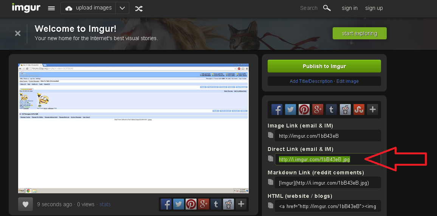Click the Publish to Imgur button
This screenshot has height=216, width=437.
(324, 66)
